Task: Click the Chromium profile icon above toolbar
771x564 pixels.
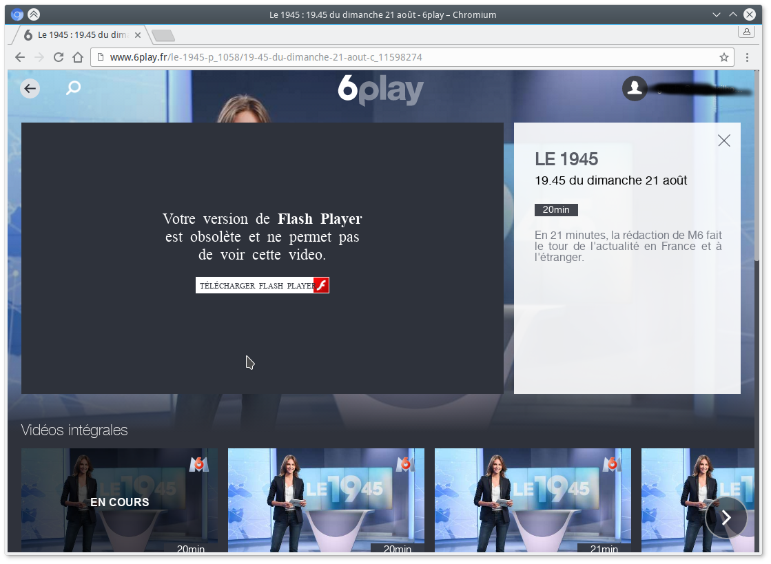Action: point(746,32)
